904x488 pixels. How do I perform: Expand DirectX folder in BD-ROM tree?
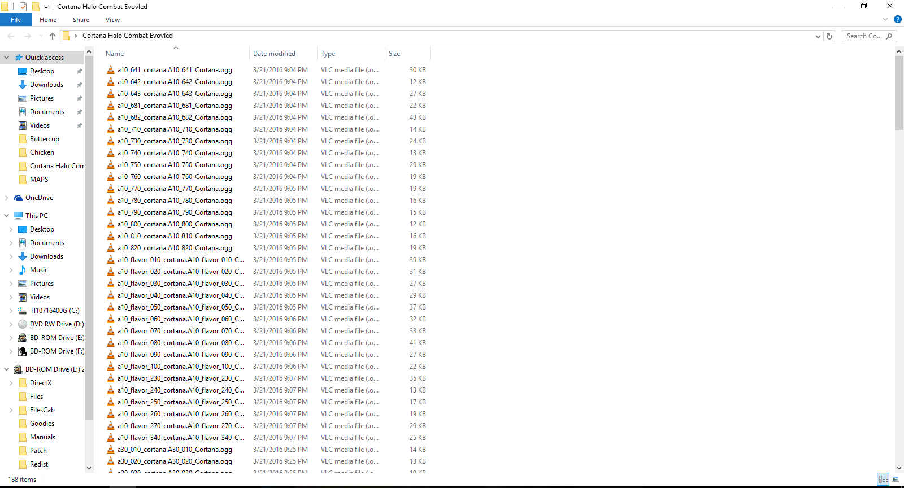tap(11, 383)
